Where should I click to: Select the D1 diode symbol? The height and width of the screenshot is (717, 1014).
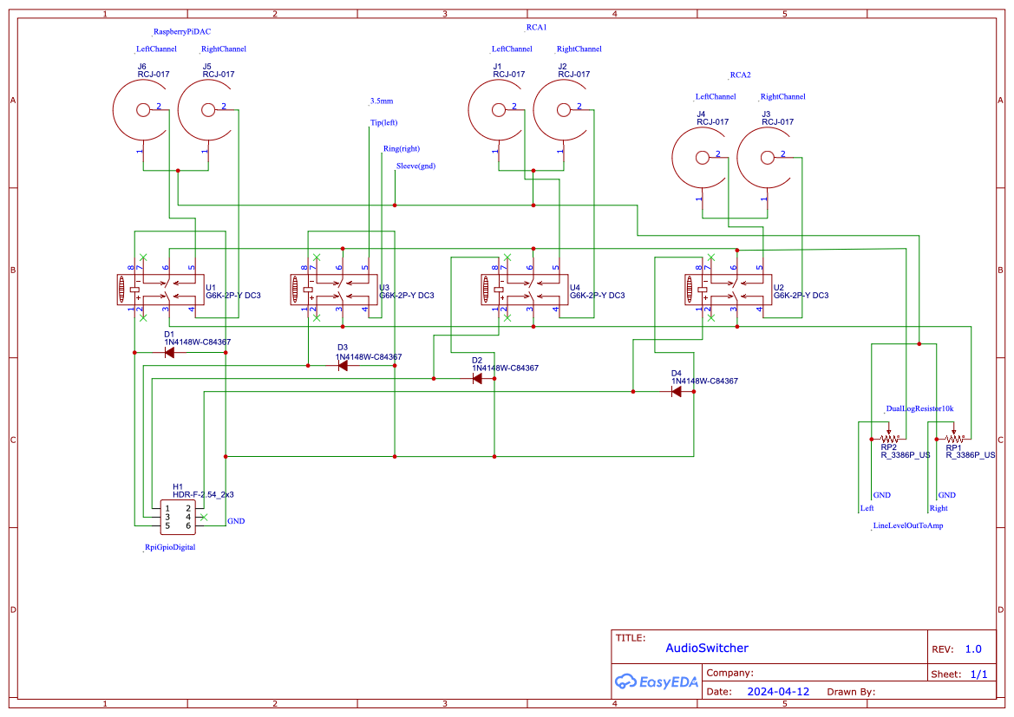(169, 352)
